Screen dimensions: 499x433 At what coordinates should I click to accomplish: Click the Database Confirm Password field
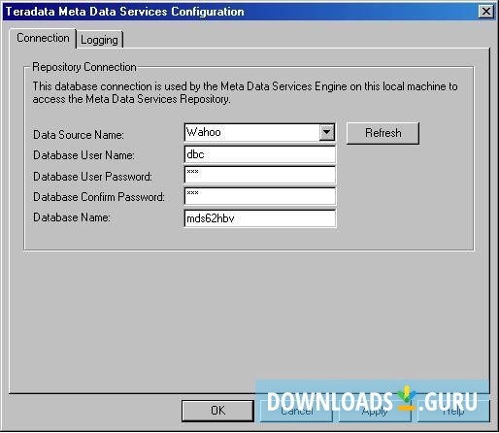click(260, 196)
